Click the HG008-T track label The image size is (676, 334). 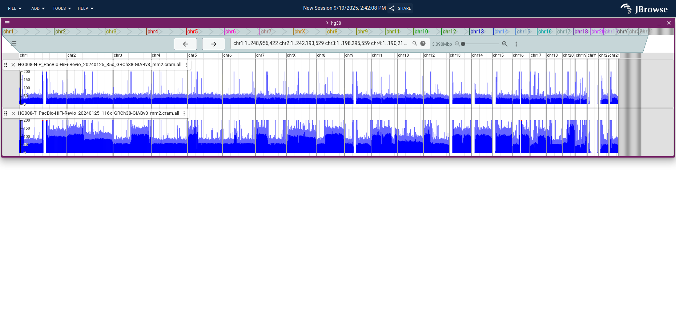[x=98, y=113]
